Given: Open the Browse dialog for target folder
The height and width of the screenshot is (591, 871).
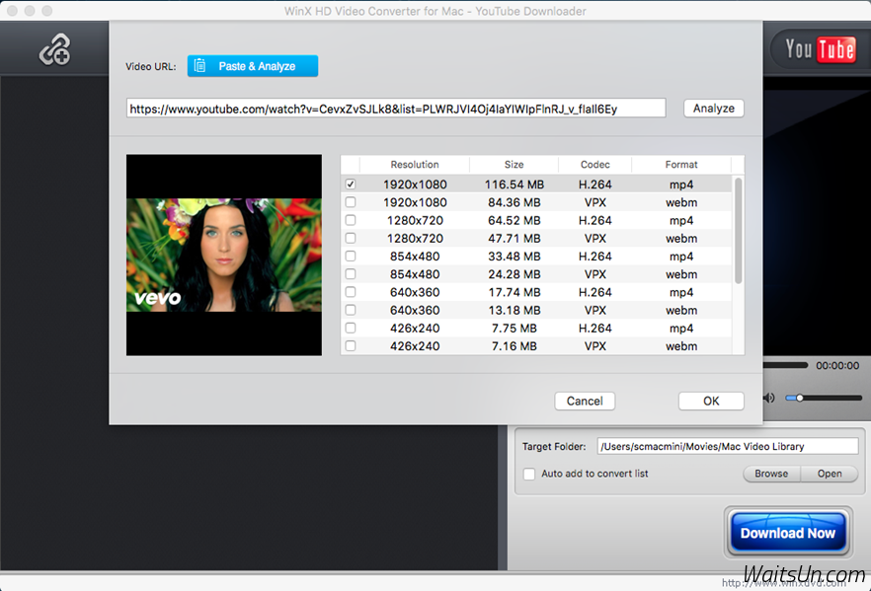Looking at the screenshot, I should click(x=771, y=474).
